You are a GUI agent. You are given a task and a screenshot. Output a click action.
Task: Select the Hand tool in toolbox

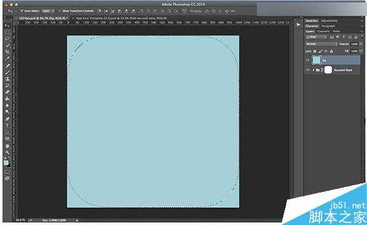(7, 146)
